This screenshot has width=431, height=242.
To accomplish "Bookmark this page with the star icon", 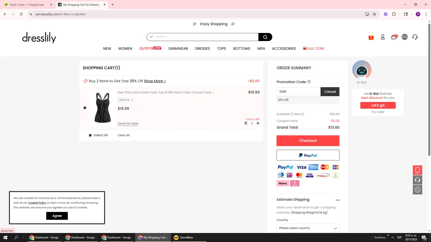I will click(374, 14).
